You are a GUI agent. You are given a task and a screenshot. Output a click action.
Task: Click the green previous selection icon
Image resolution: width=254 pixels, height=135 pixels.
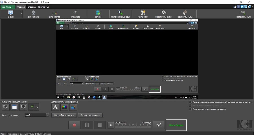(x=32, y=107)
